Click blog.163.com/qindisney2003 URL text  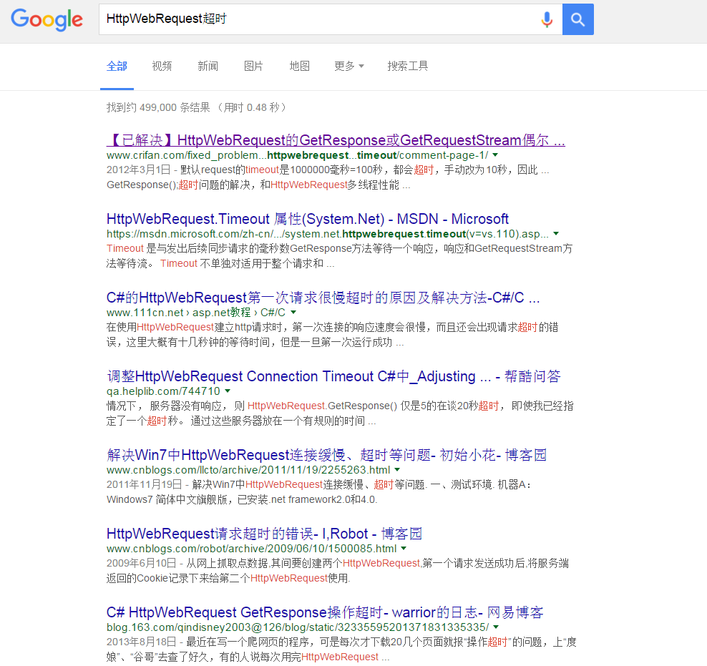(298, 627)
